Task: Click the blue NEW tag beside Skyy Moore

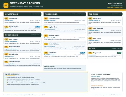Action: click(82, 53)
